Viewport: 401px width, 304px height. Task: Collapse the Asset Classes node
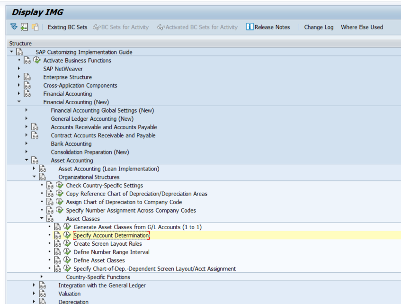tap(42, 218)
